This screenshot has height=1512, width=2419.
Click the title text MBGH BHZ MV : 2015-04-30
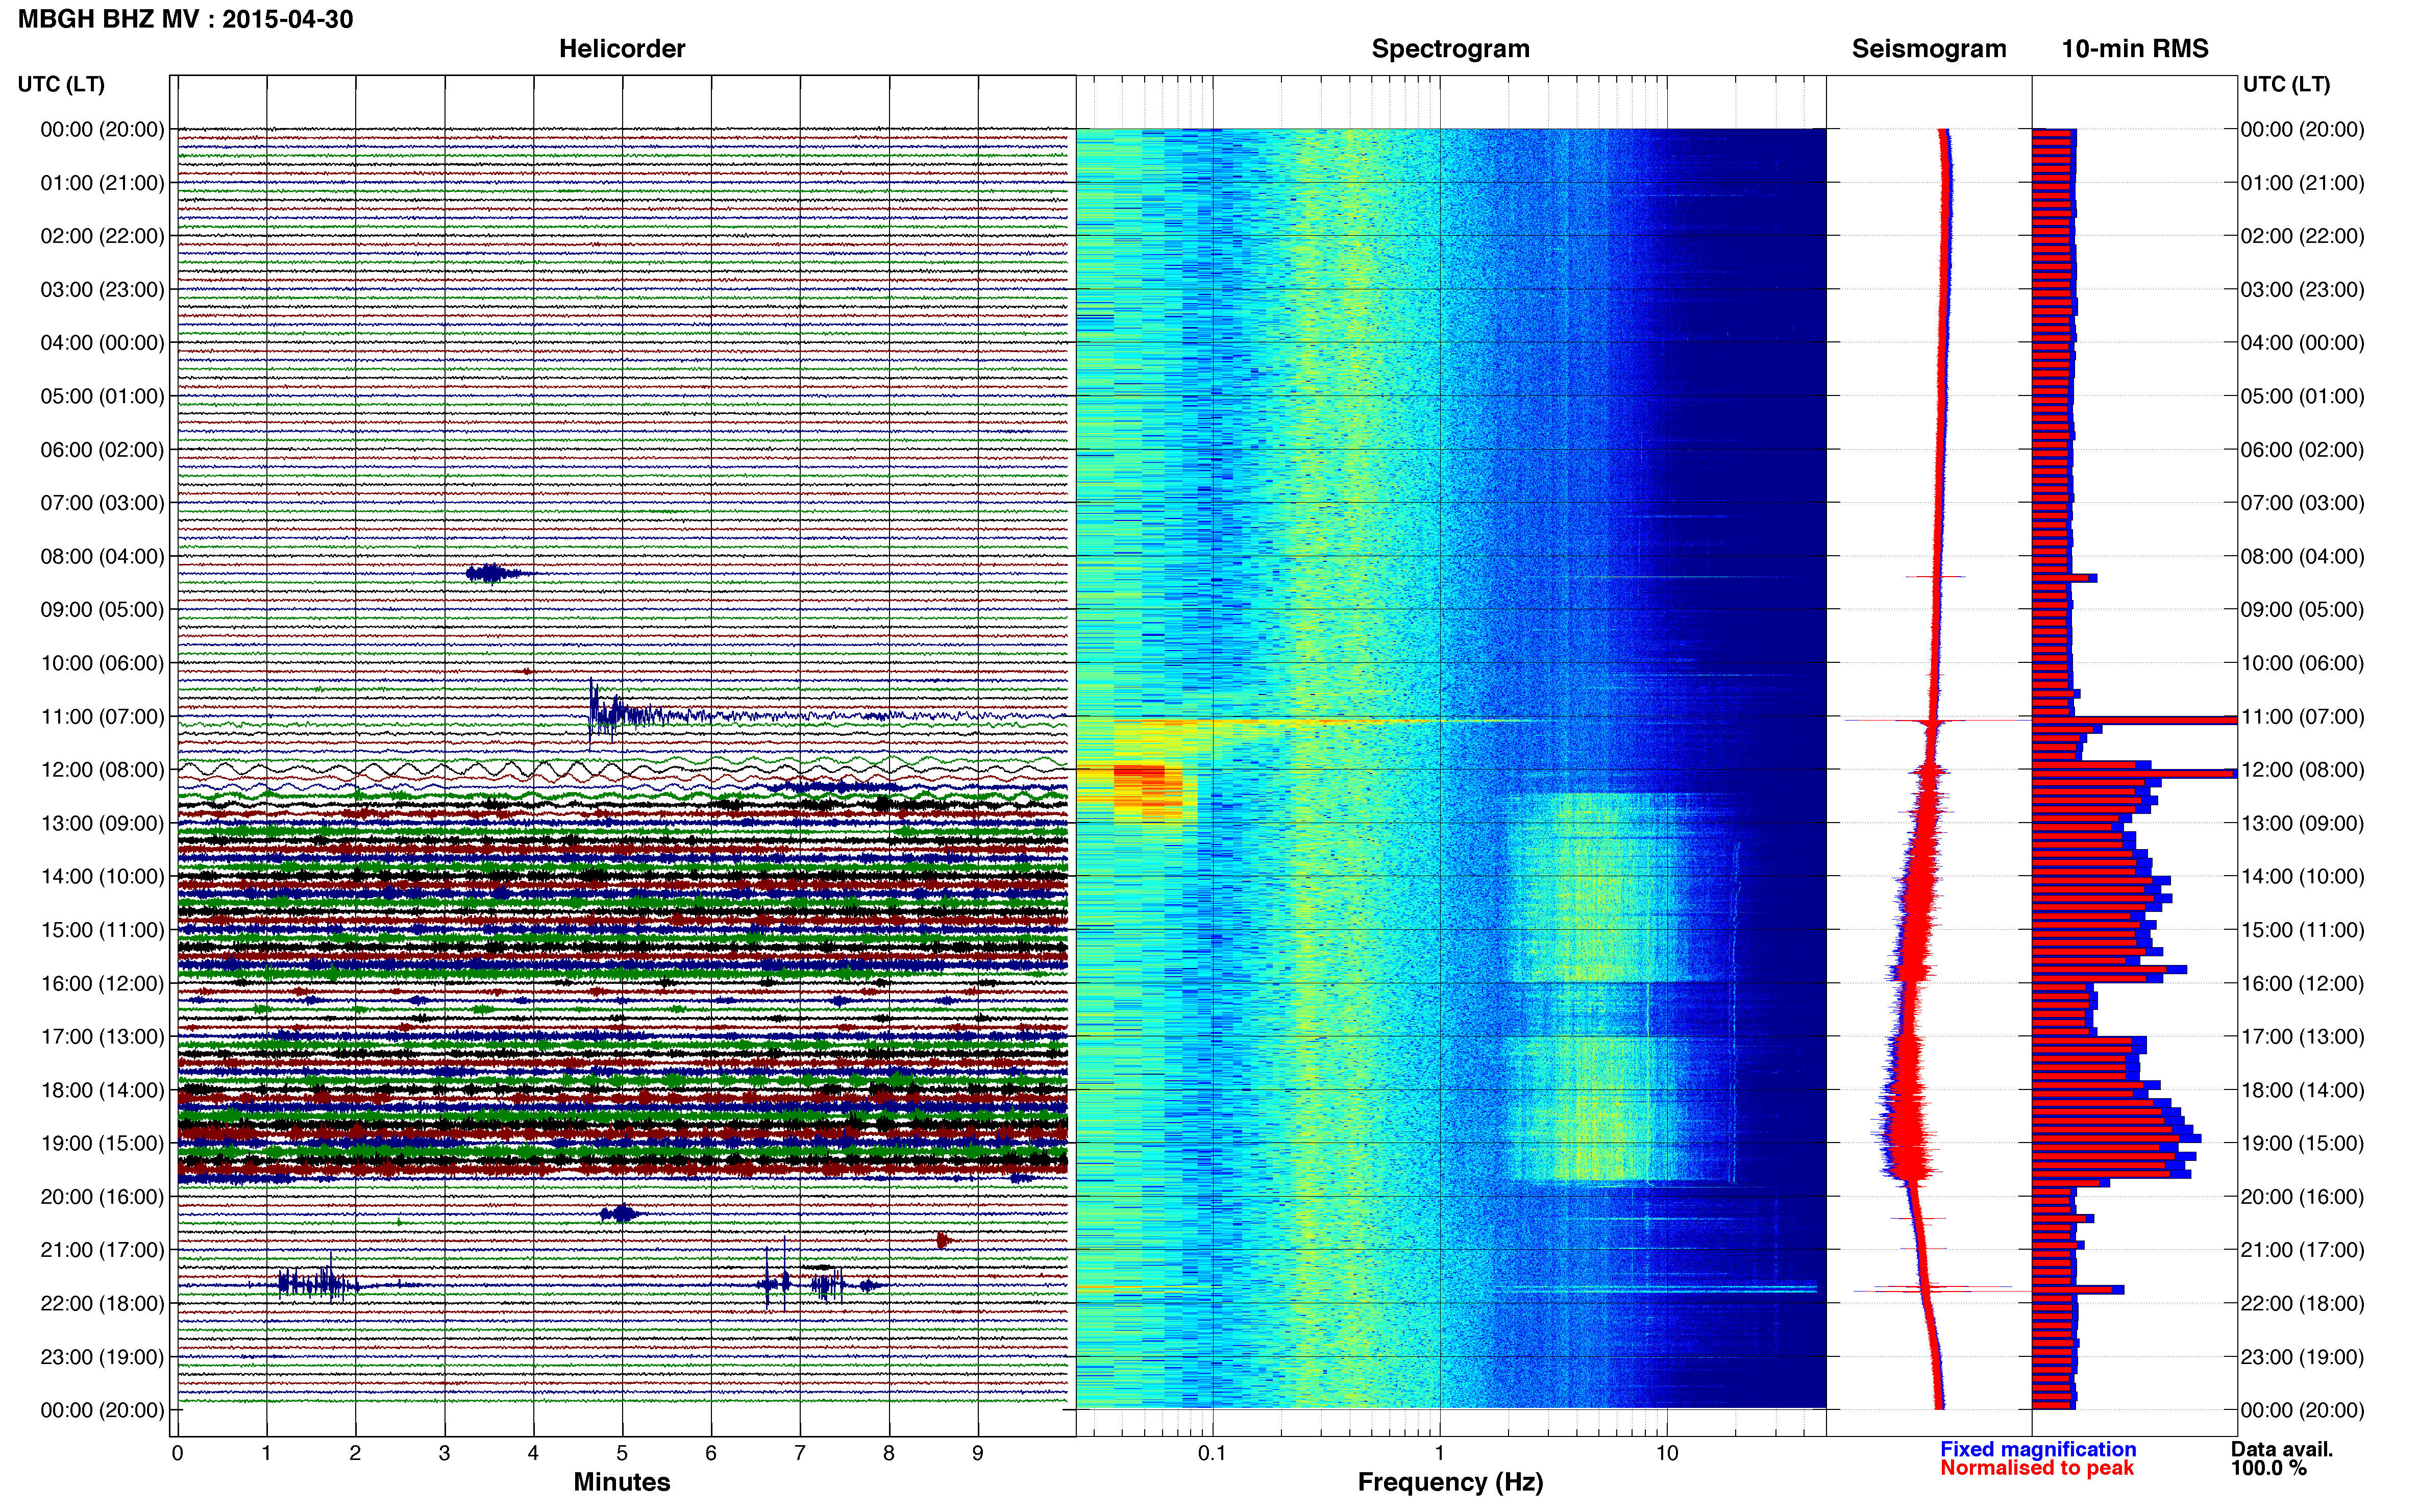tap(185, 19)
